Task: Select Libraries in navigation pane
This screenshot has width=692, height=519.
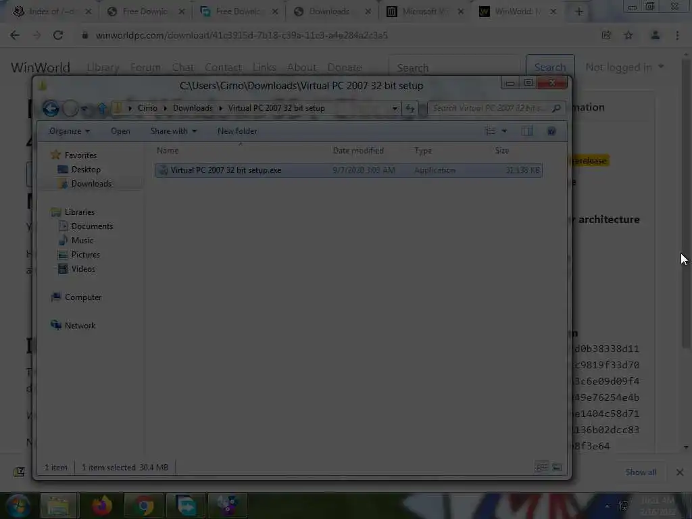Action: (x=80, y=212)
